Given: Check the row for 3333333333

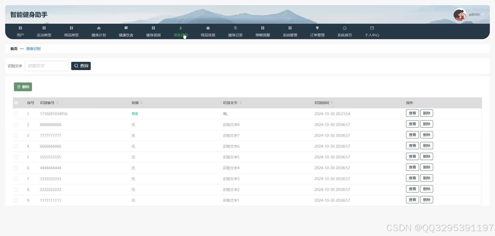Looking at the screenshot, I should tap(16, 179).
